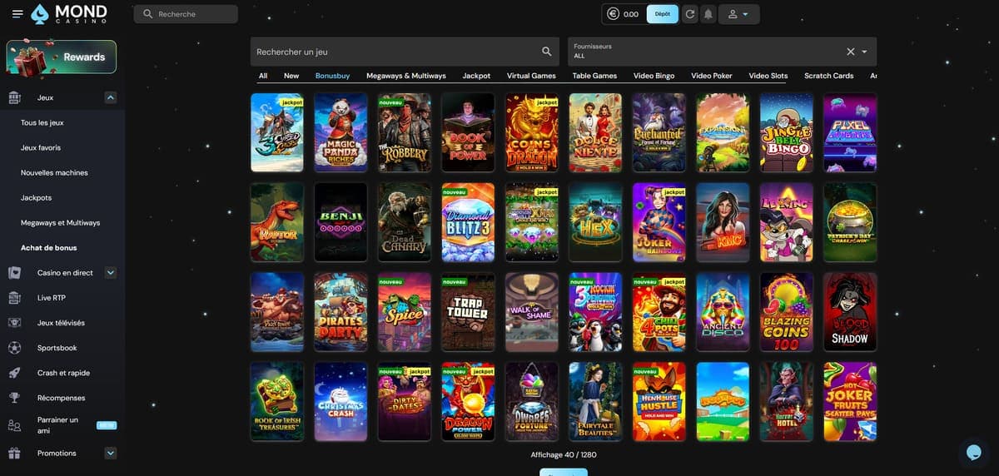Viewport: 999px width, 476px height.
Task: Open Nouvelles machines in sidebar
Action: [54, 172]
